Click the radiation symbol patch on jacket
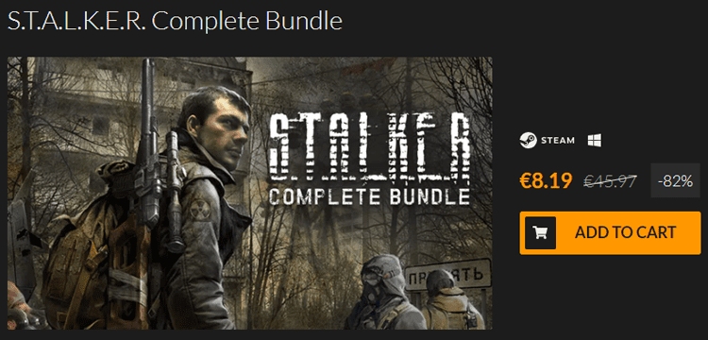Image resolution: width=708 pixels, height=340 pixels. tap(199, 209)
